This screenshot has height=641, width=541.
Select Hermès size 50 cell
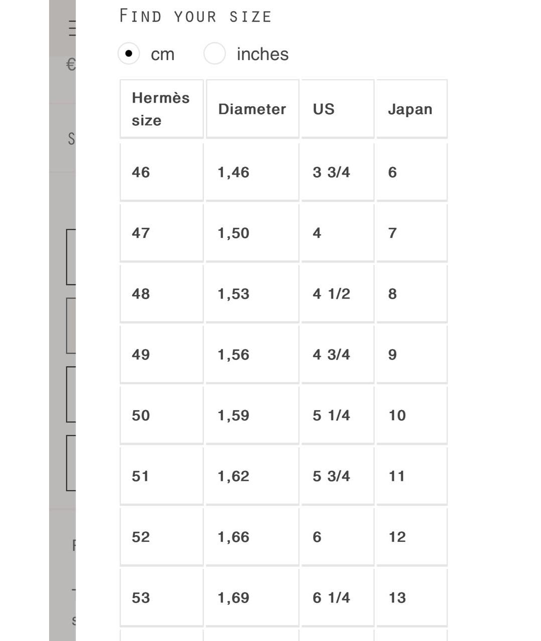[162, 415]
